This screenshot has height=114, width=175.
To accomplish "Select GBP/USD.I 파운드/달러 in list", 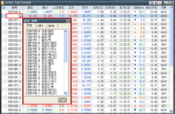I will (42, 46).
